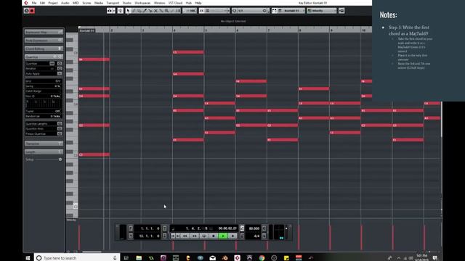
Task: Click the Cubase logo icon
Action: [26, 3]
